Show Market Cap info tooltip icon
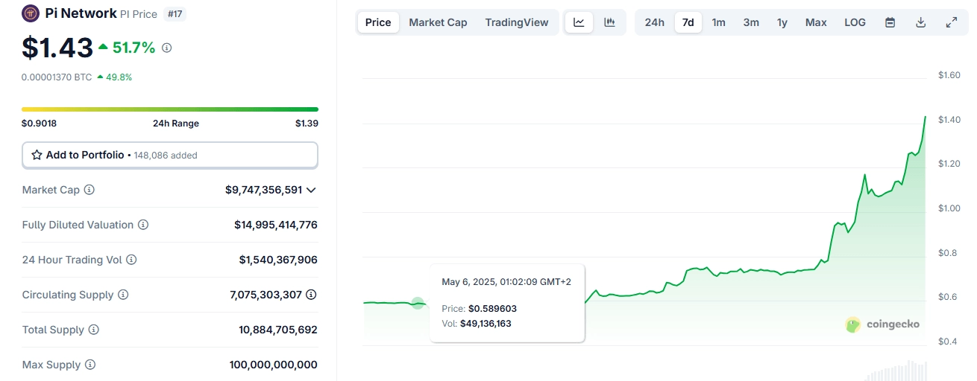Viewport: 977px width, 381px height. tap(89, 190)
